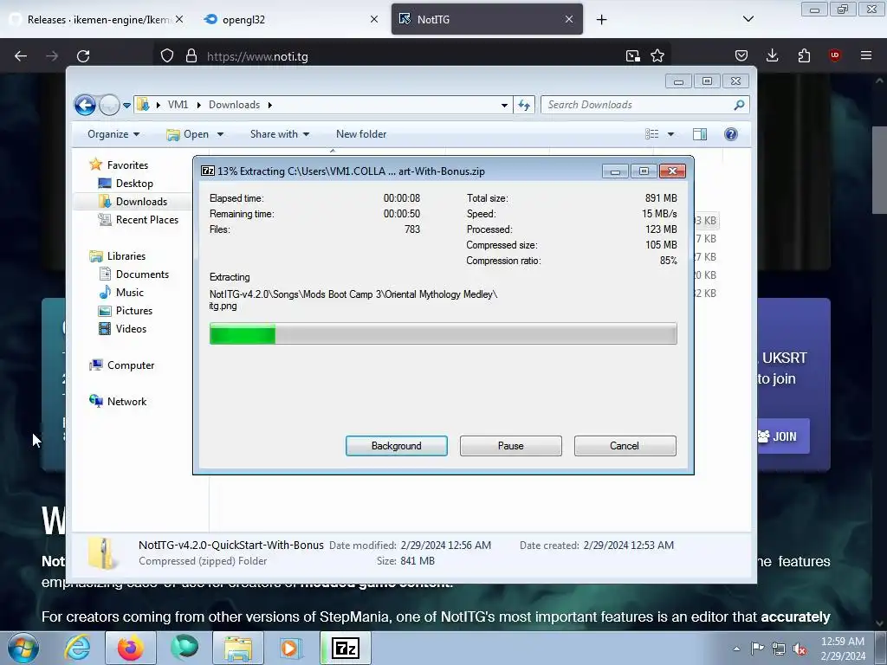Open Explorer help icon
Viewport: 887px width, 665px height.
coord(731,134)
